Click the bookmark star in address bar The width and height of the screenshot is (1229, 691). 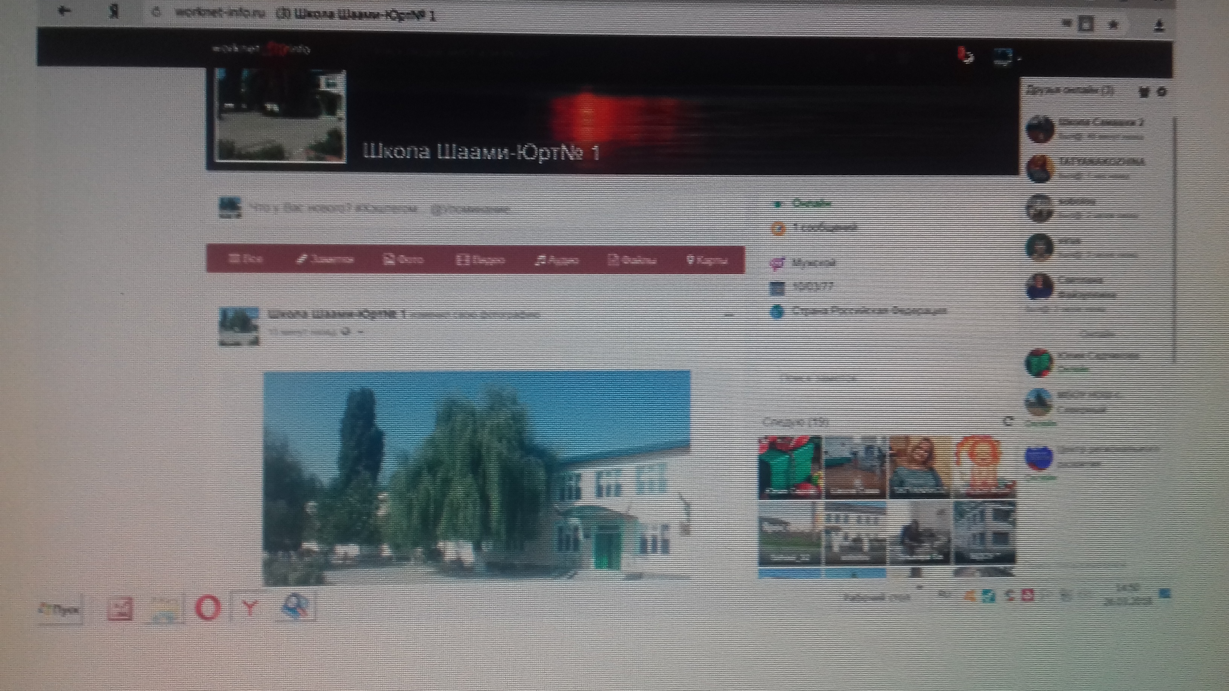tap(1113, 25)
